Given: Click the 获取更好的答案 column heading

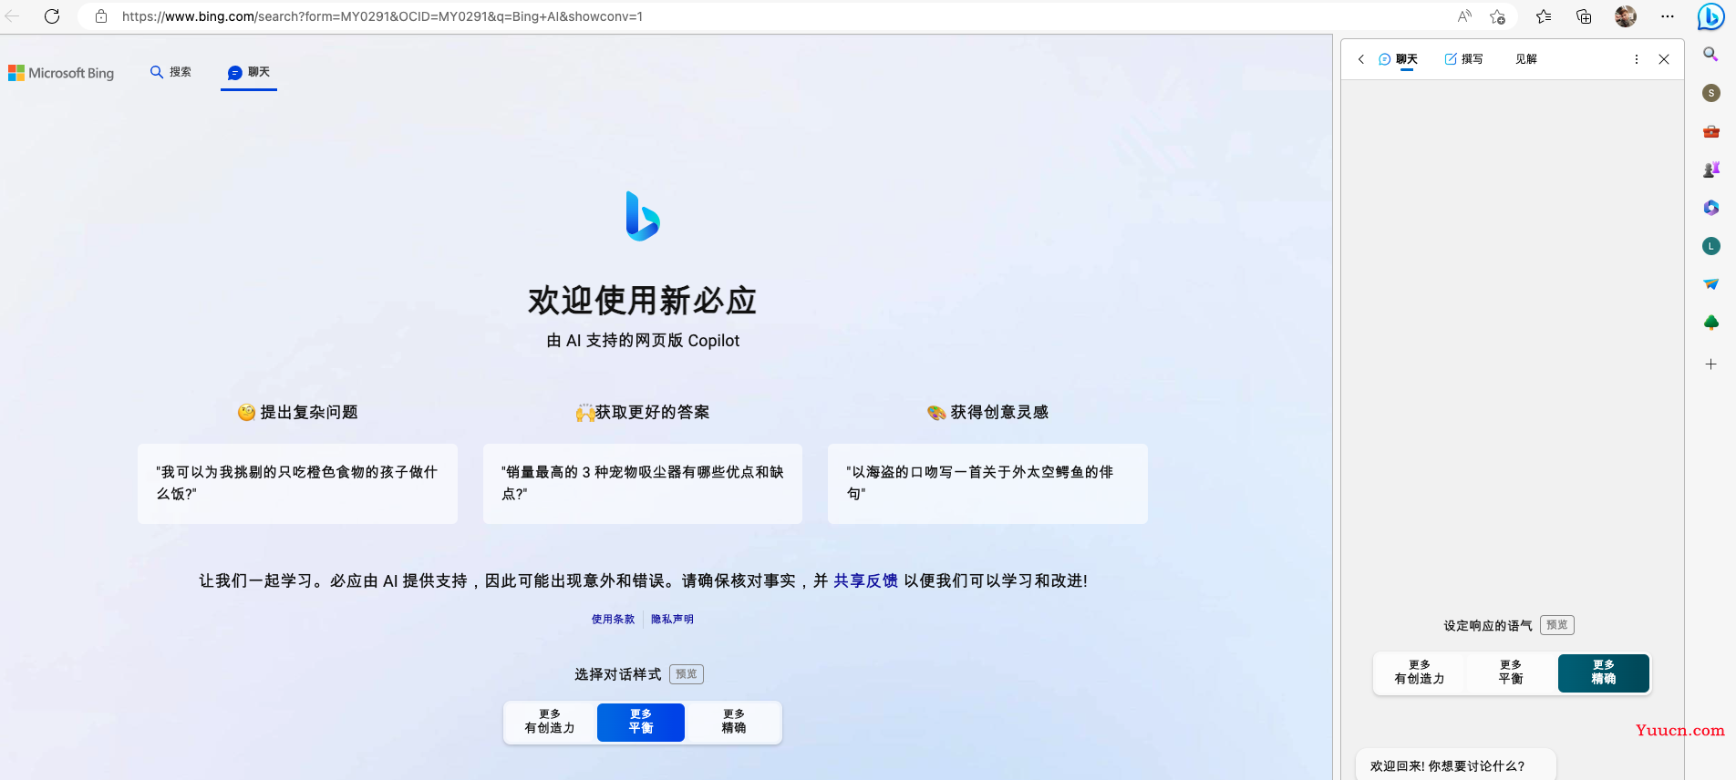Looking at the screenshot, I should [643, 413].
